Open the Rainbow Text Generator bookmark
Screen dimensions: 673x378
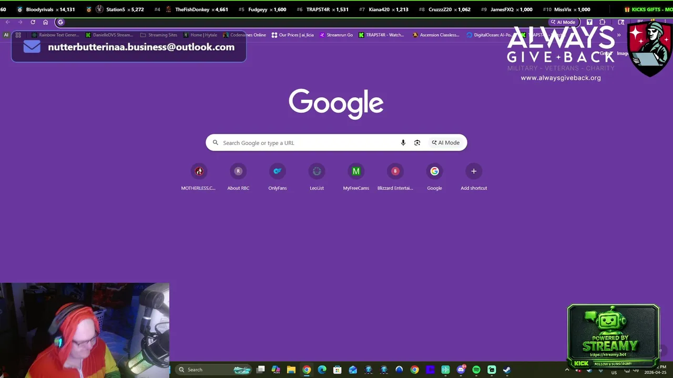[x=55, y=35]
